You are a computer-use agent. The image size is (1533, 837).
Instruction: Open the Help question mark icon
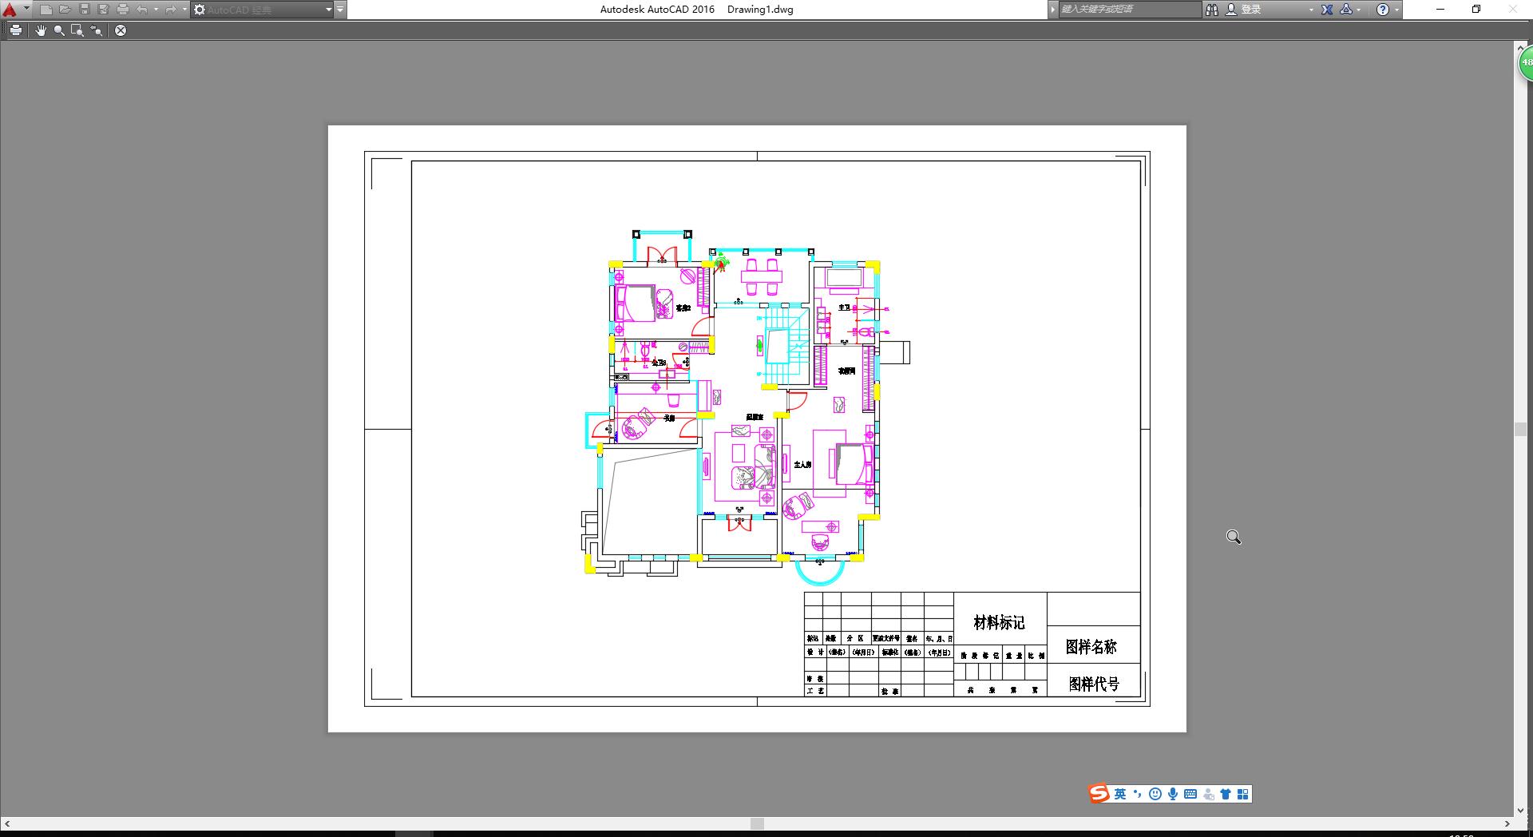click(x=1384, y=10)
